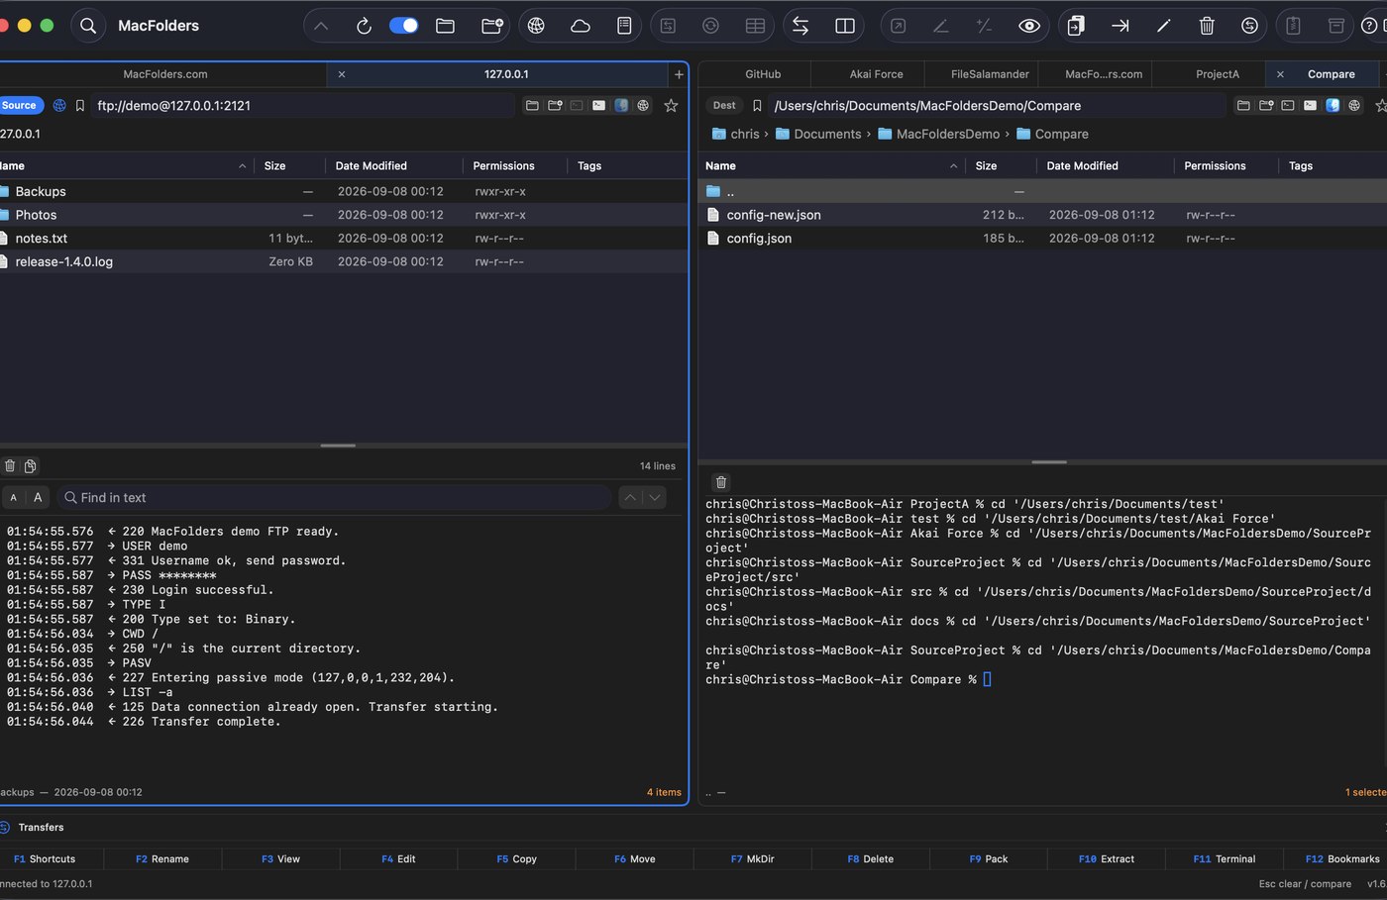
Task: Select config-new.json in the right pane
Action: [x=1042, y=215]
